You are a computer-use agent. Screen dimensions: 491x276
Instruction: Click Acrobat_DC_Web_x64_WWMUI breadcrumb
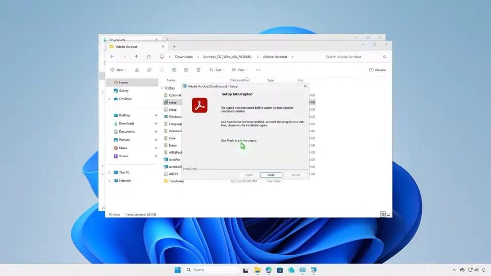pyautogui.click(x=228, y=57)
